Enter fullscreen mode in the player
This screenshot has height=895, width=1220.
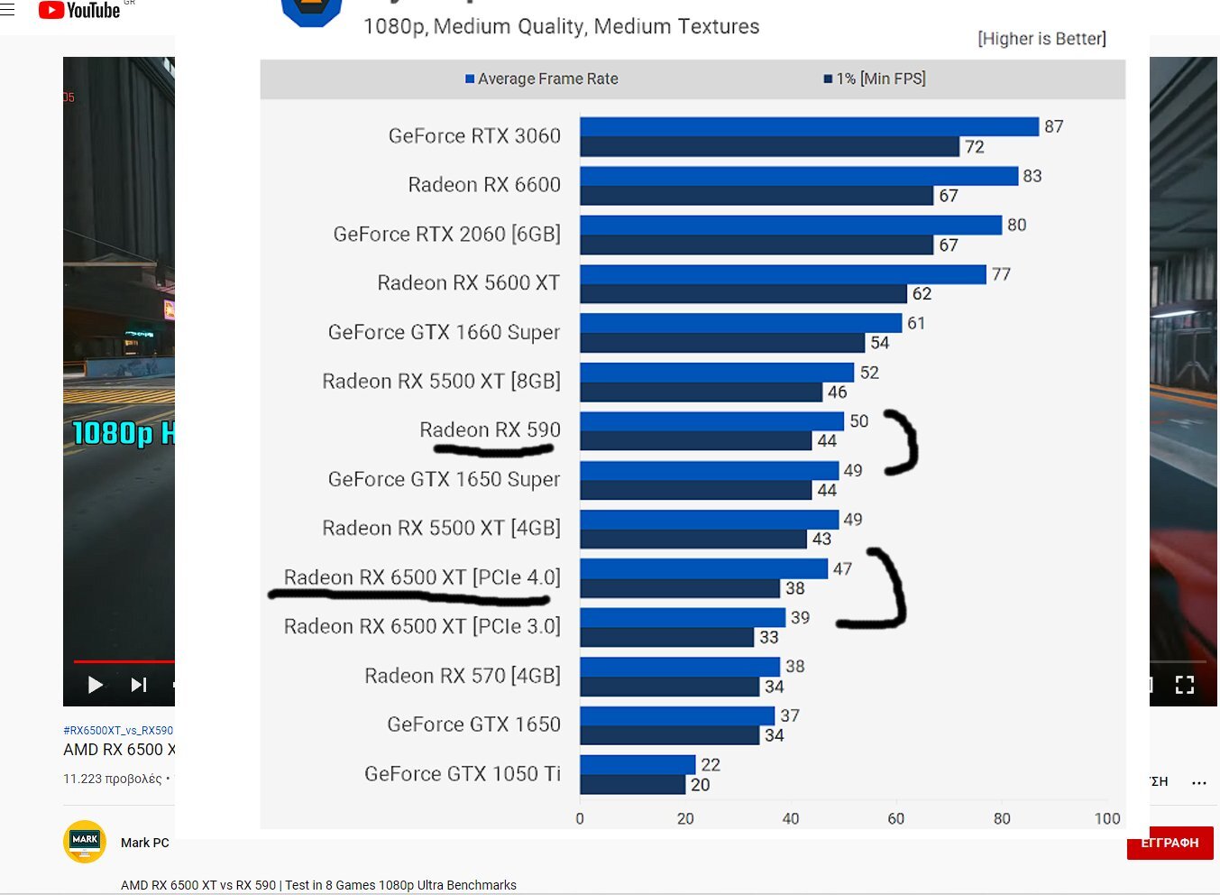(x=1185, y=685)
